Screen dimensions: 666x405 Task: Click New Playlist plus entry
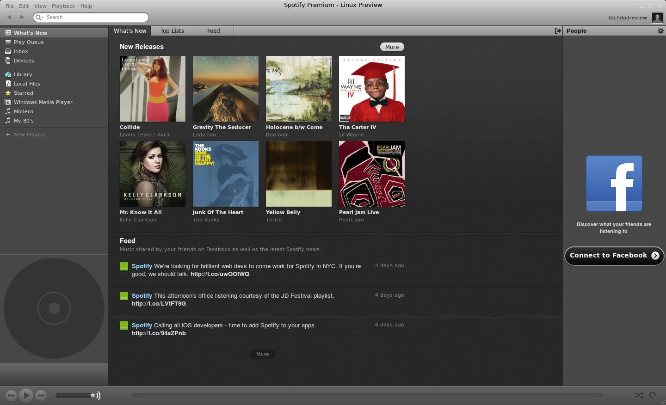pos(54,135)
